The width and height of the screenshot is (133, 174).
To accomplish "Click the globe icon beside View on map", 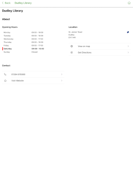I will [x=72, y=46].
